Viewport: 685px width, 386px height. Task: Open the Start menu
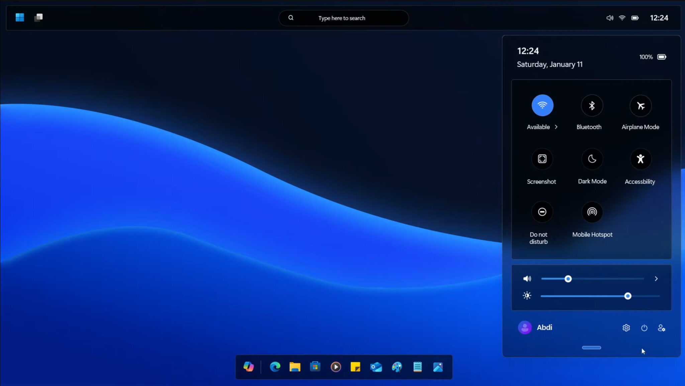[19, 17]
